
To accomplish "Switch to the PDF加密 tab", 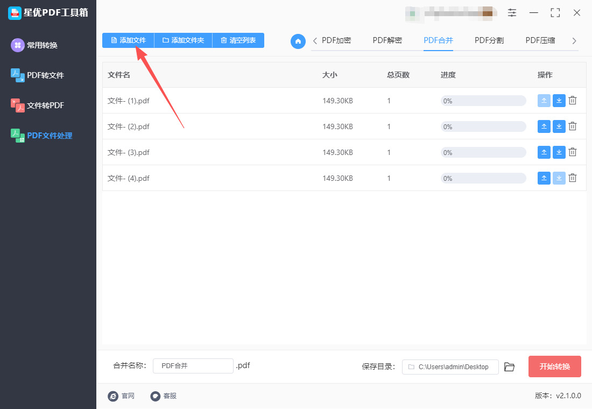I will (x=336, y=40).
